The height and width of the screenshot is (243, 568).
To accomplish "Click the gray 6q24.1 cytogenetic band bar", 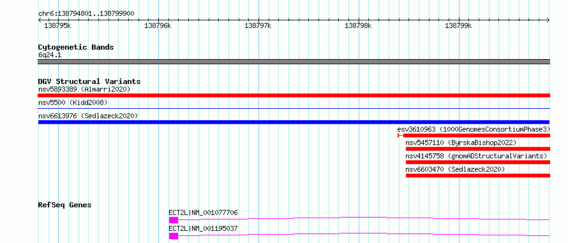I will coord(294,62).
